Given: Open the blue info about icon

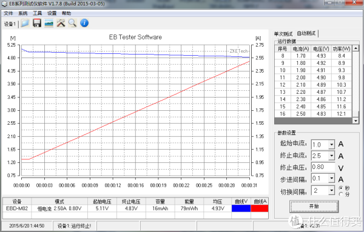Looking at the screenshot, I should point(84,23).
